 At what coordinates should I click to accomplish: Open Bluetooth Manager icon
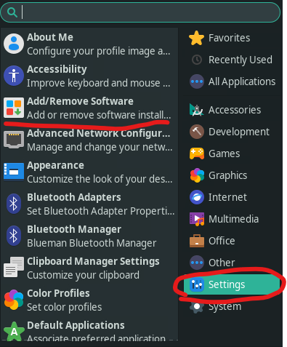tap(14, 236)
